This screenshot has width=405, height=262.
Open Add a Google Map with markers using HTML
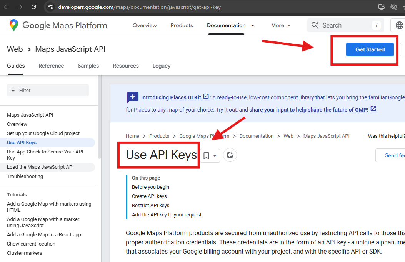click(49, 207)
